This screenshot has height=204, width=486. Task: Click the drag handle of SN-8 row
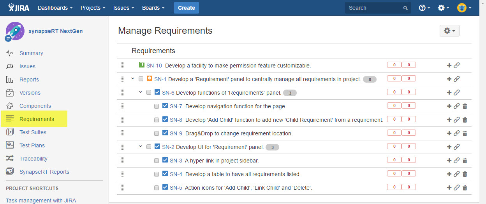click(122, 120)
